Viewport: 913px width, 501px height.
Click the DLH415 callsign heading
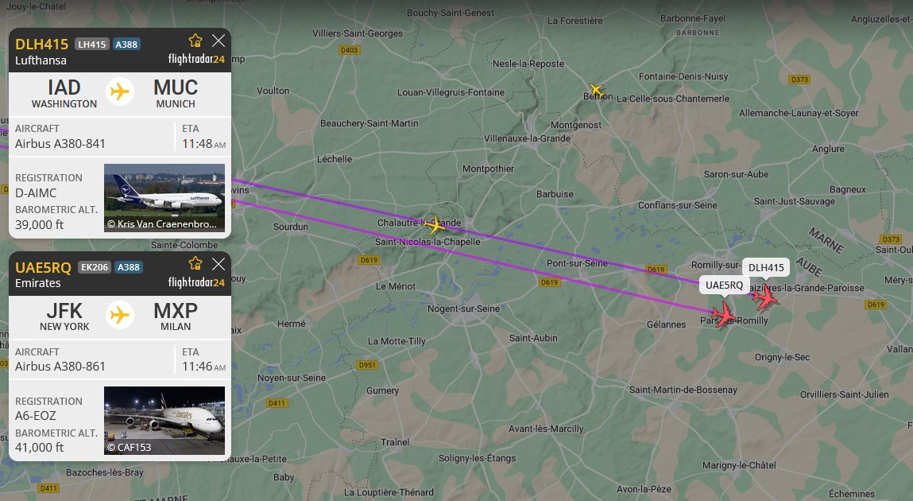click(x=41, y=45)
